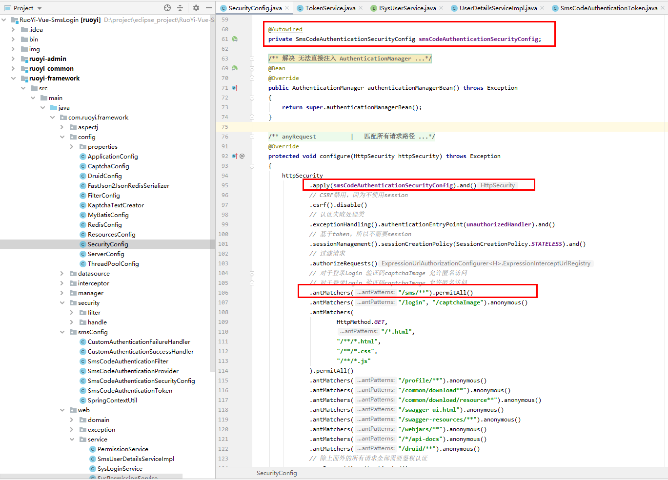Open SpringContextUtil class
This screenshot has width=668, height=480.
pyautogui.click(x=112, y=400)
